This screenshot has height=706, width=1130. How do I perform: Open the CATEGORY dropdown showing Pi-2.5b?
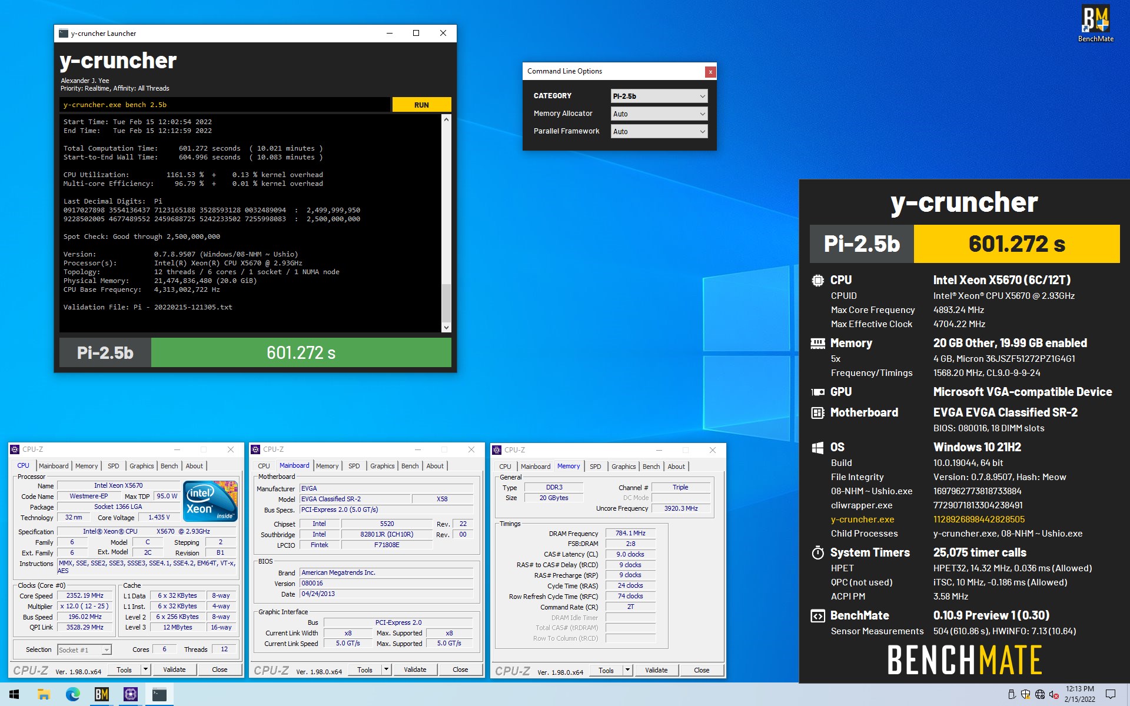point(659,96)
